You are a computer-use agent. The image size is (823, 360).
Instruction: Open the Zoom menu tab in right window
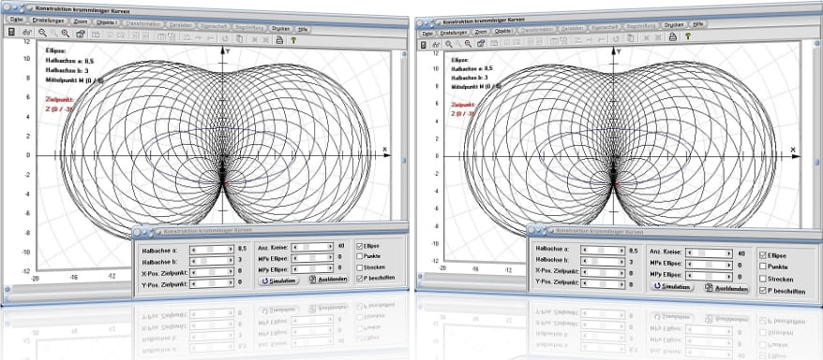480,32
